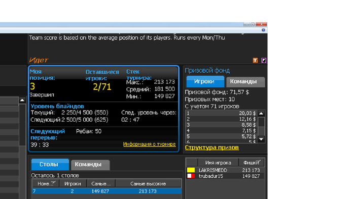
Task: Select the 5th place prize 5,72 $ row
Action: 222,136
